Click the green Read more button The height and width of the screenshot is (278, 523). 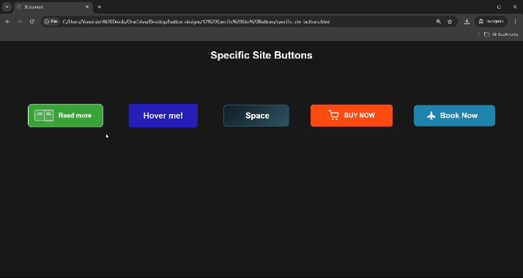(65, 116)
